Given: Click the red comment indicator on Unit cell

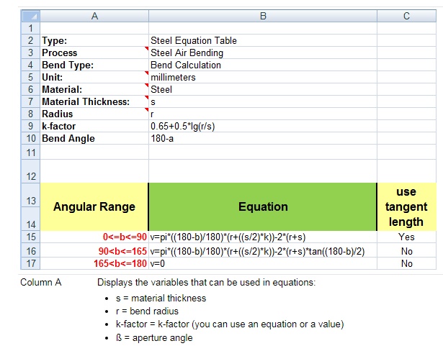Looking at the screenshot, I should click(x=147, y=73).
